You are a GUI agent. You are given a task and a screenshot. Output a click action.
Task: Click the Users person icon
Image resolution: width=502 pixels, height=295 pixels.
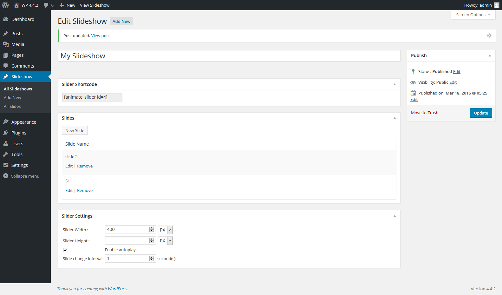point(6,144)
